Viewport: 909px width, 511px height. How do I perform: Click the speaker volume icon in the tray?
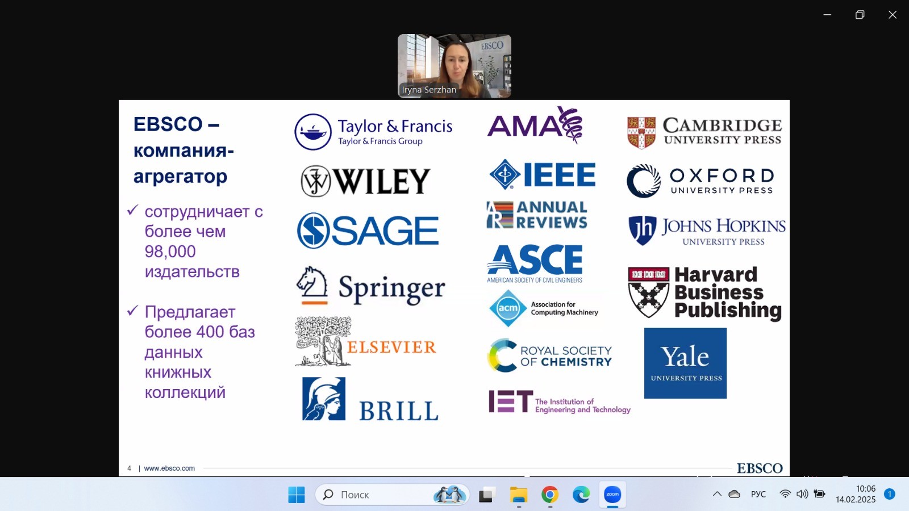click(802, 494)
